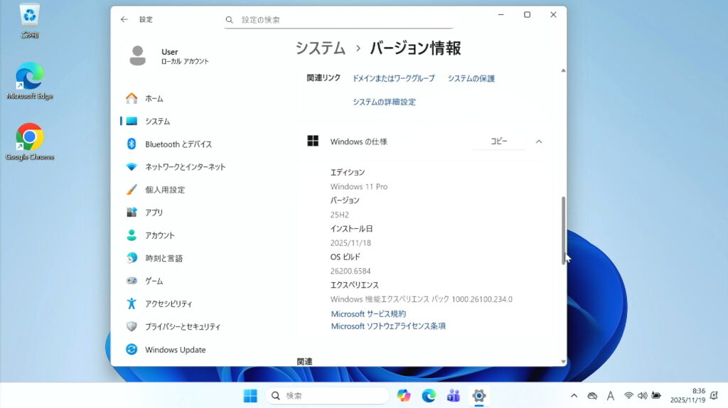This screenshot has height=408, width=728.
Task: Launch Copilot from the taskbar
Action: click(x=404, y=395)
